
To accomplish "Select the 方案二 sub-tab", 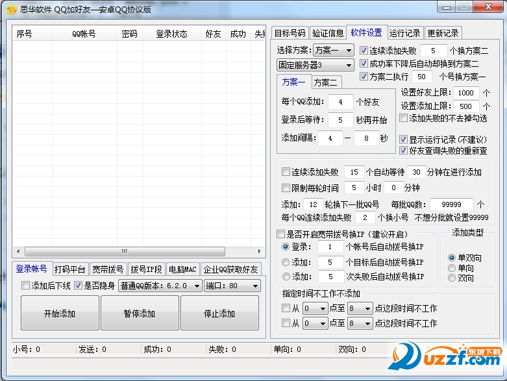I will pos(326,82).
